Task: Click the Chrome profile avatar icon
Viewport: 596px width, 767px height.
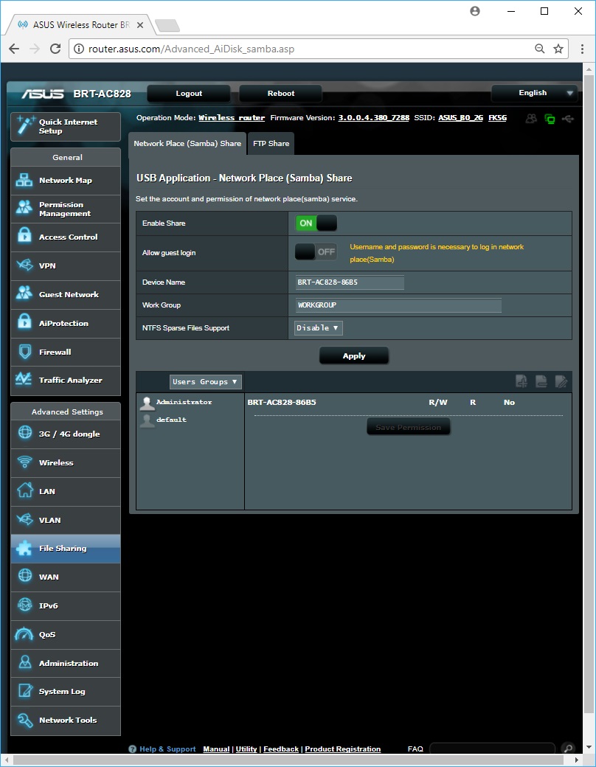Action: [474, 11]
